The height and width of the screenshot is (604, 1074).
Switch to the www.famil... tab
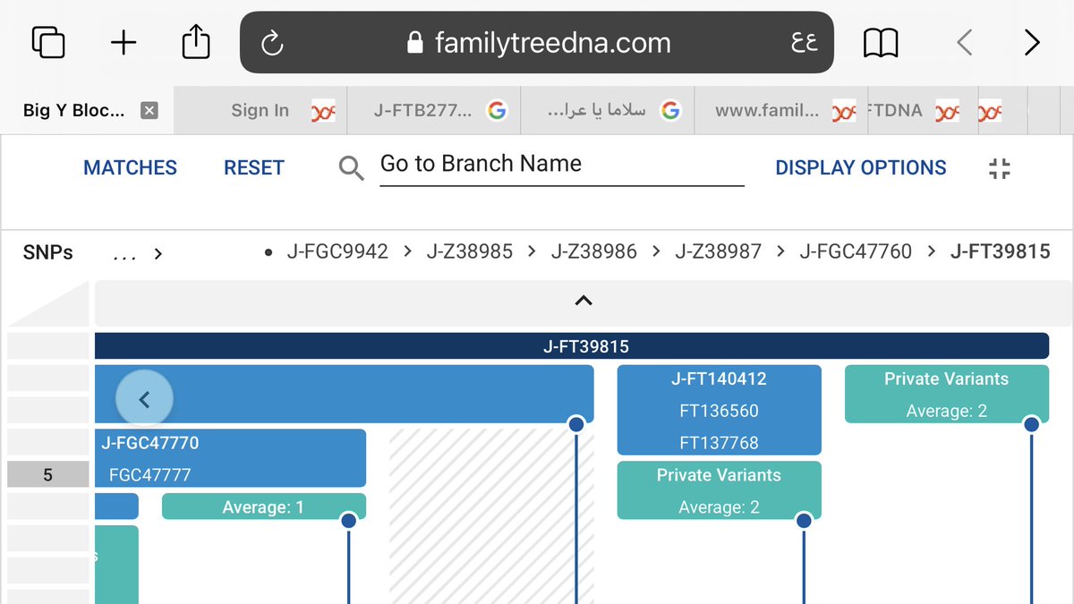tap(780, 110)
